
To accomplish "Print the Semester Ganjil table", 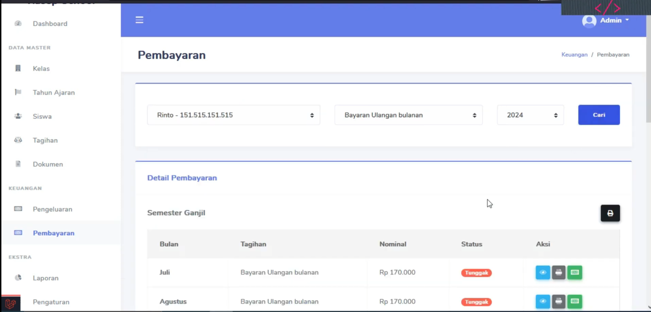I will (x=610, y=213).
